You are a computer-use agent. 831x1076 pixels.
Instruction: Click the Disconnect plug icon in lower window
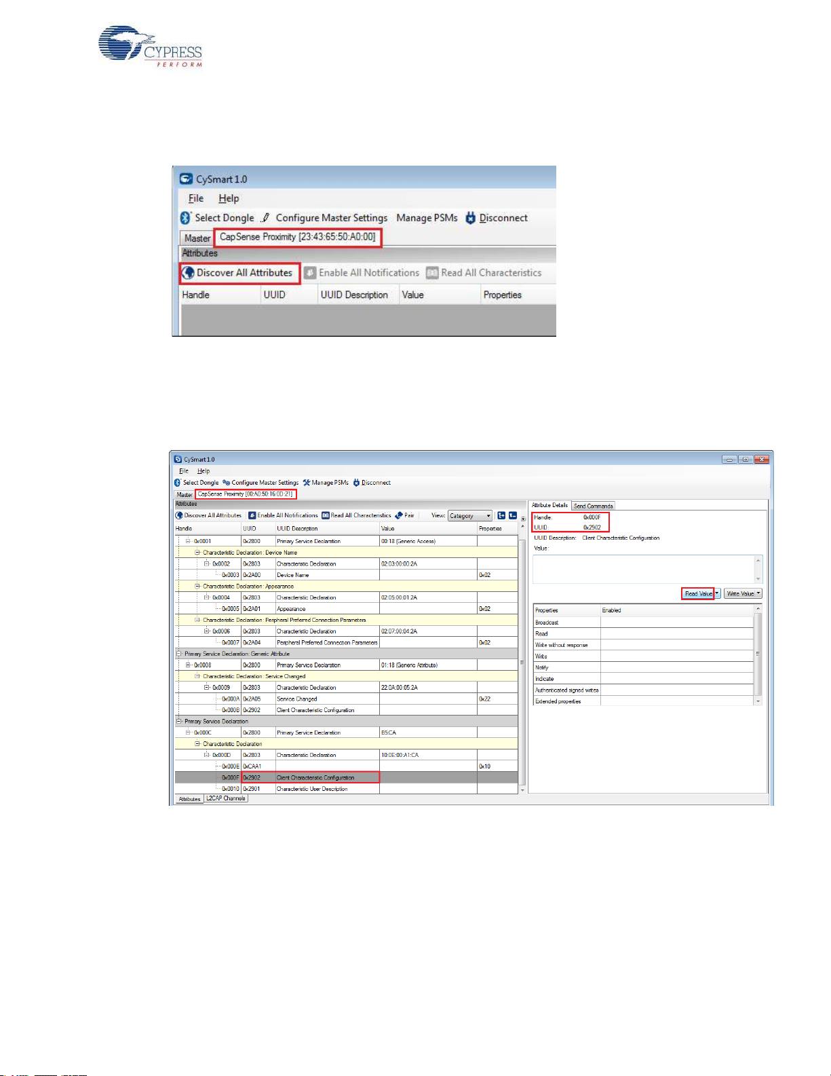(x=356, y=483)
